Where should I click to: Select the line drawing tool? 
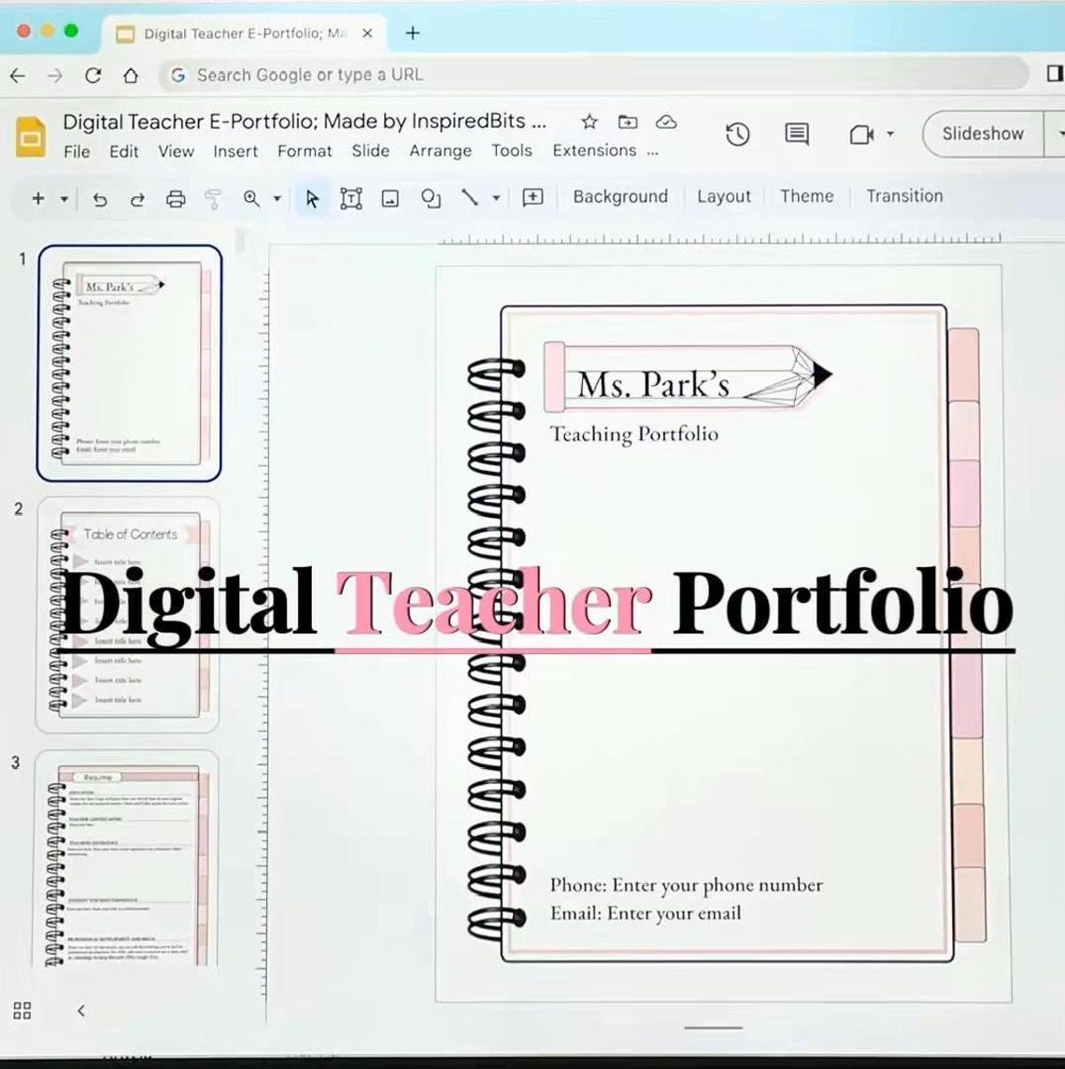[x=472, y=198]
